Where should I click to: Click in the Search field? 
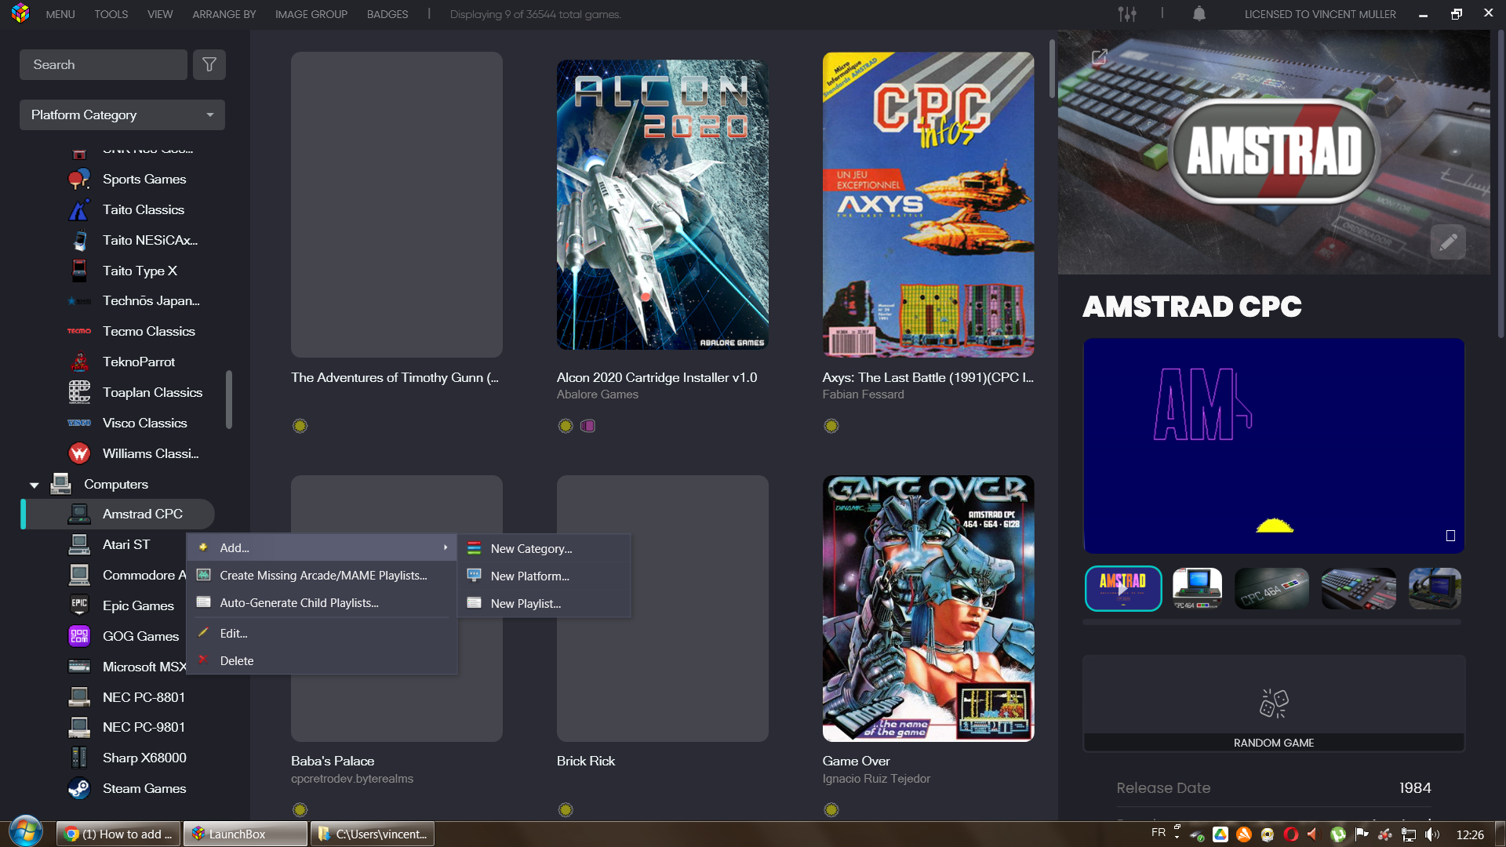[x=104, y=64]
